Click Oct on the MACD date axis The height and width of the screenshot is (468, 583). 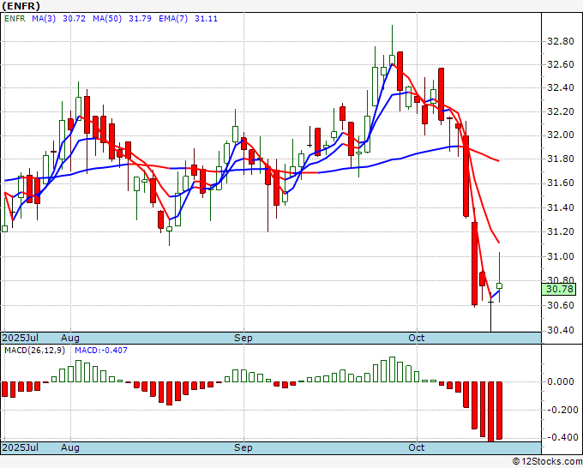[417, 447]
